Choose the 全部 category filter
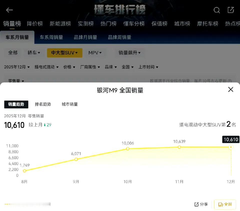The height and width of the screenshot is (211, 240). 13,53
